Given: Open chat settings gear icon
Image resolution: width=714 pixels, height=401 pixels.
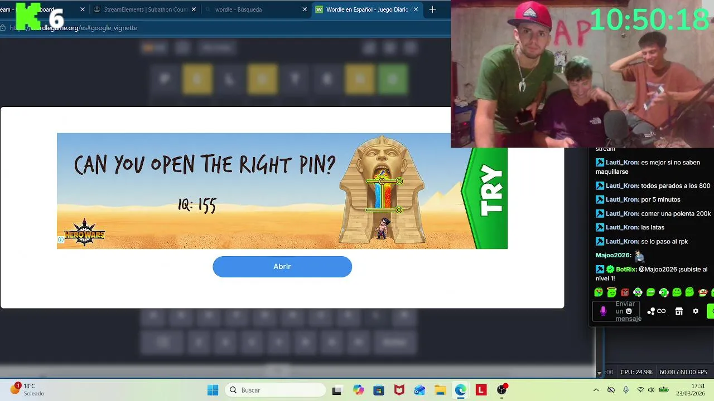Looking at the screenshot, I should (696, 311).
